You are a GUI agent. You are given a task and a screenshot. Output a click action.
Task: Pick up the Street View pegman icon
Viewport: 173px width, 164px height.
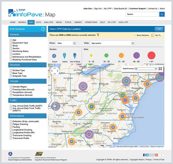click(55, 80)
